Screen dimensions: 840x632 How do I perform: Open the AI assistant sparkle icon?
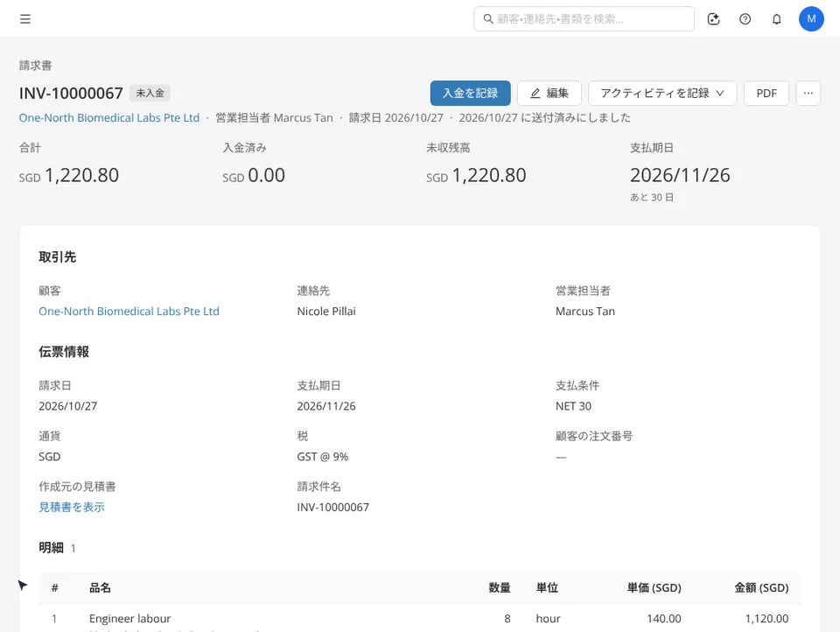pos(714,19)
